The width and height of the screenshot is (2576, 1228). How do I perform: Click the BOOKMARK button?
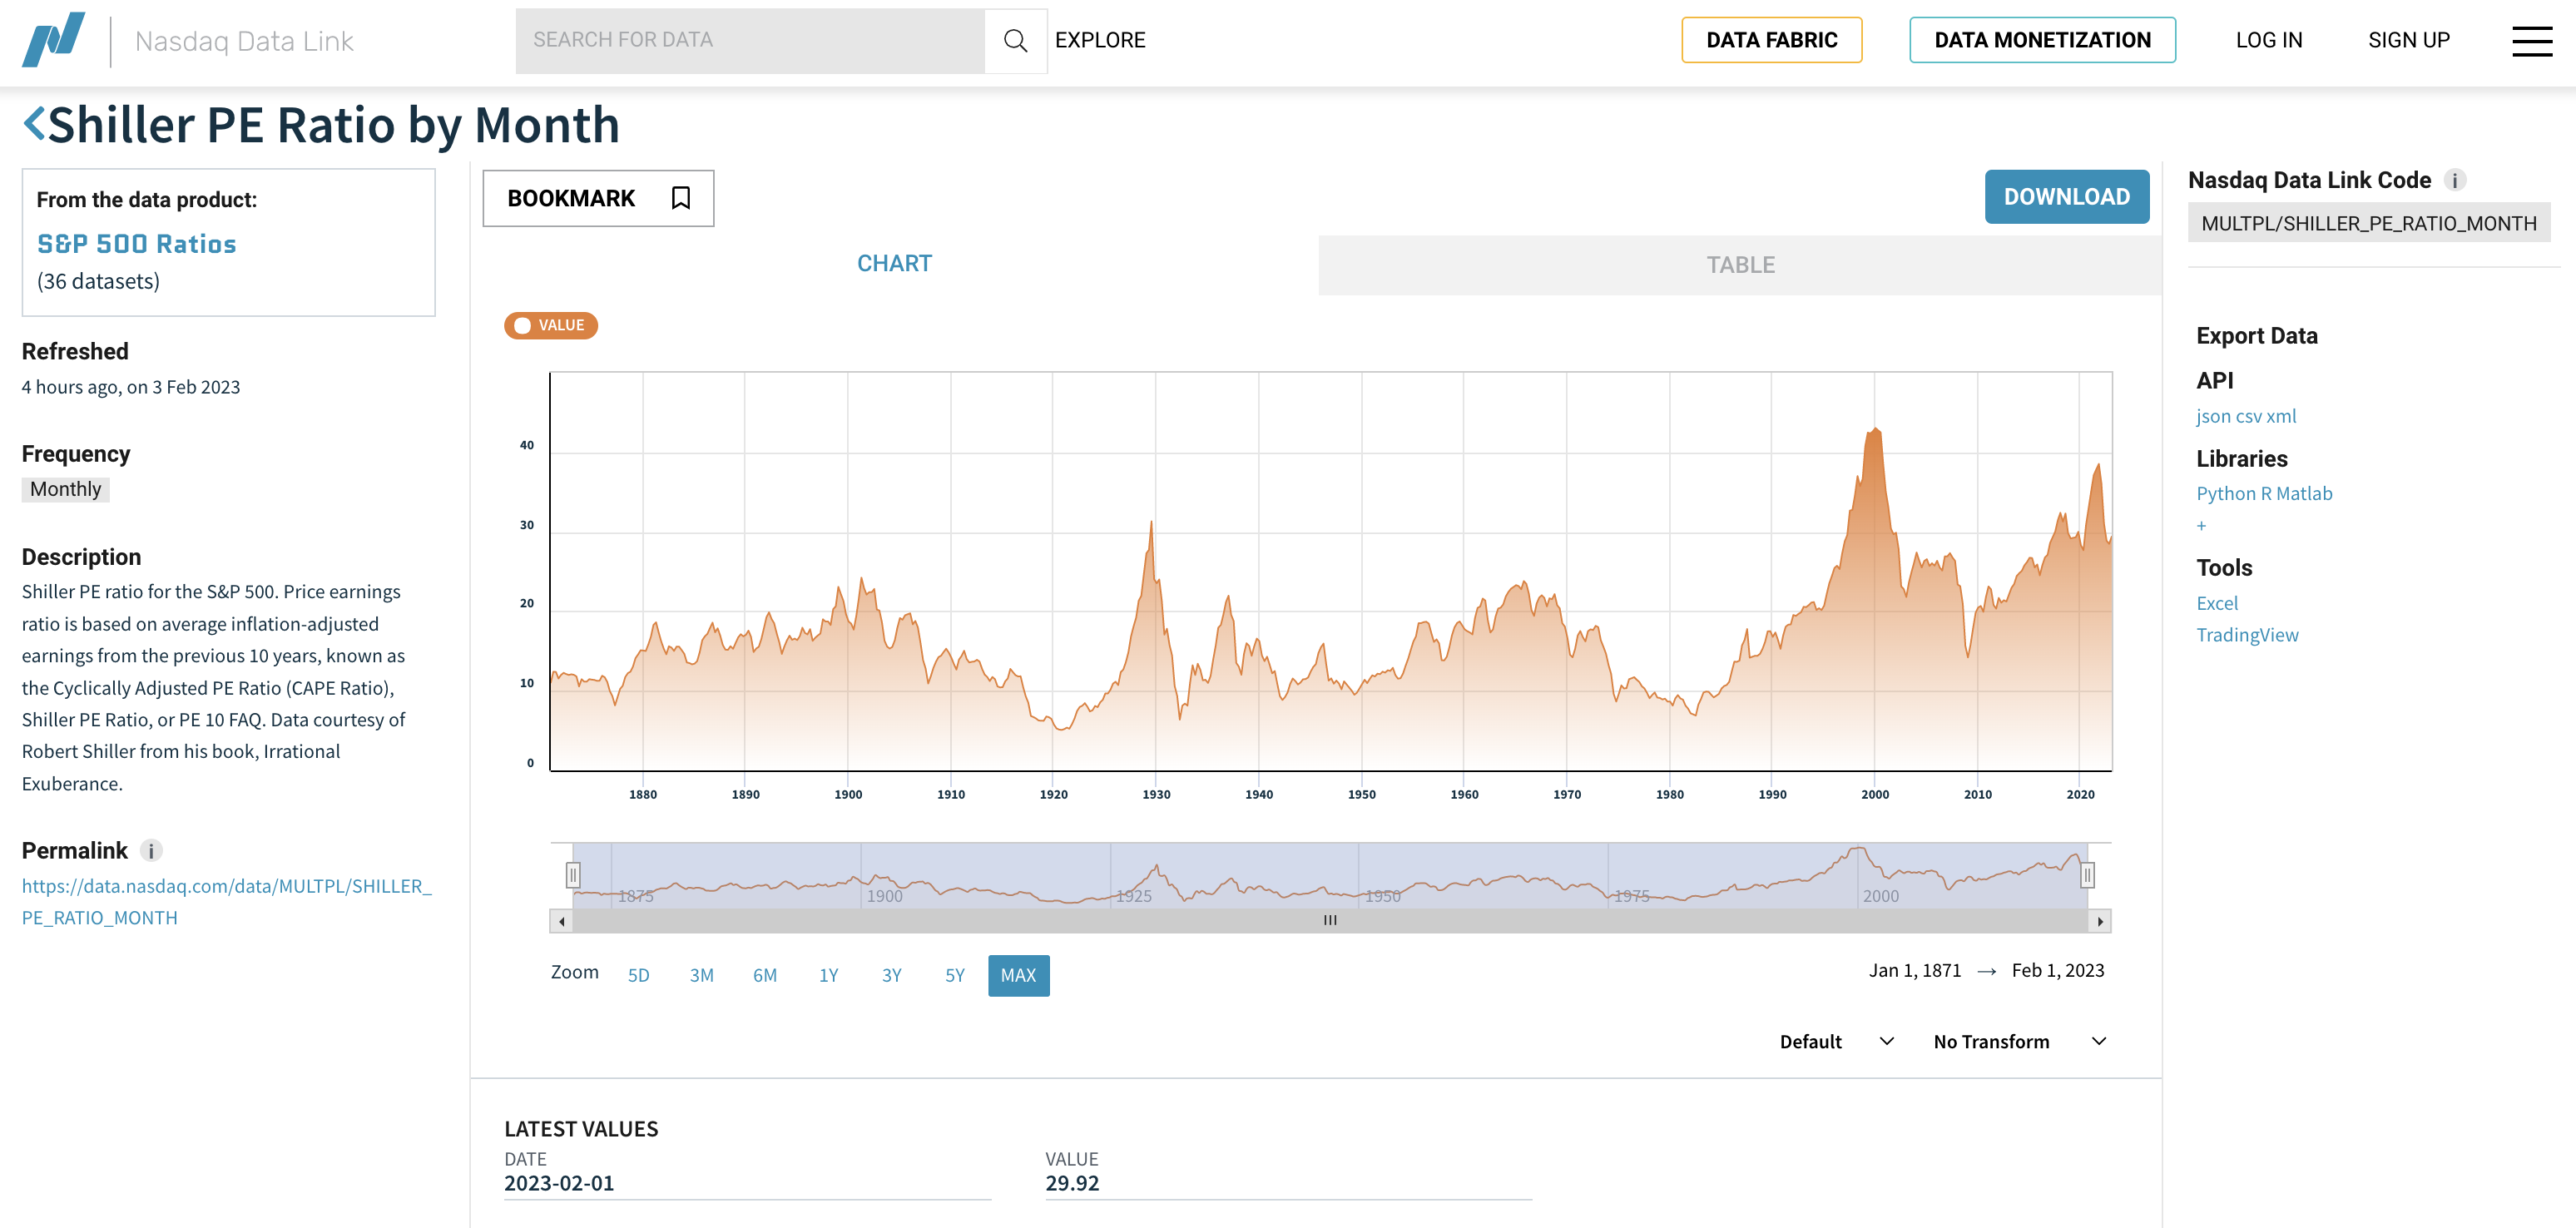(598, 198)
